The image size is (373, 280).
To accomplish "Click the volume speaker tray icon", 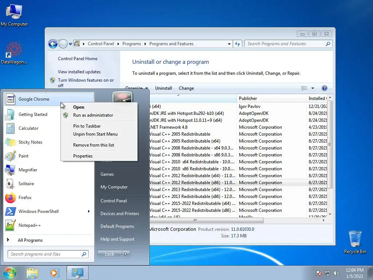I will point(336,273).
